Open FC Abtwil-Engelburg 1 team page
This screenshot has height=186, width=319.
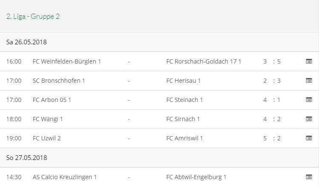pyautogui.click(x=196, y=177)
